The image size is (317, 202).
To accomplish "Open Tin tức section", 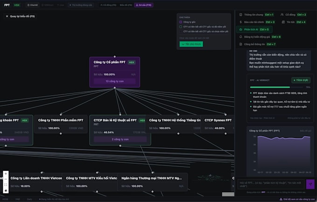I will (294, 22).
